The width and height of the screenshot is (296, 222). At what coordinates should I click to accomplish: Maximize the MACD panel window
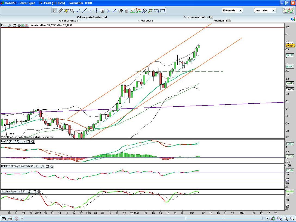click(x=28, y=141)
